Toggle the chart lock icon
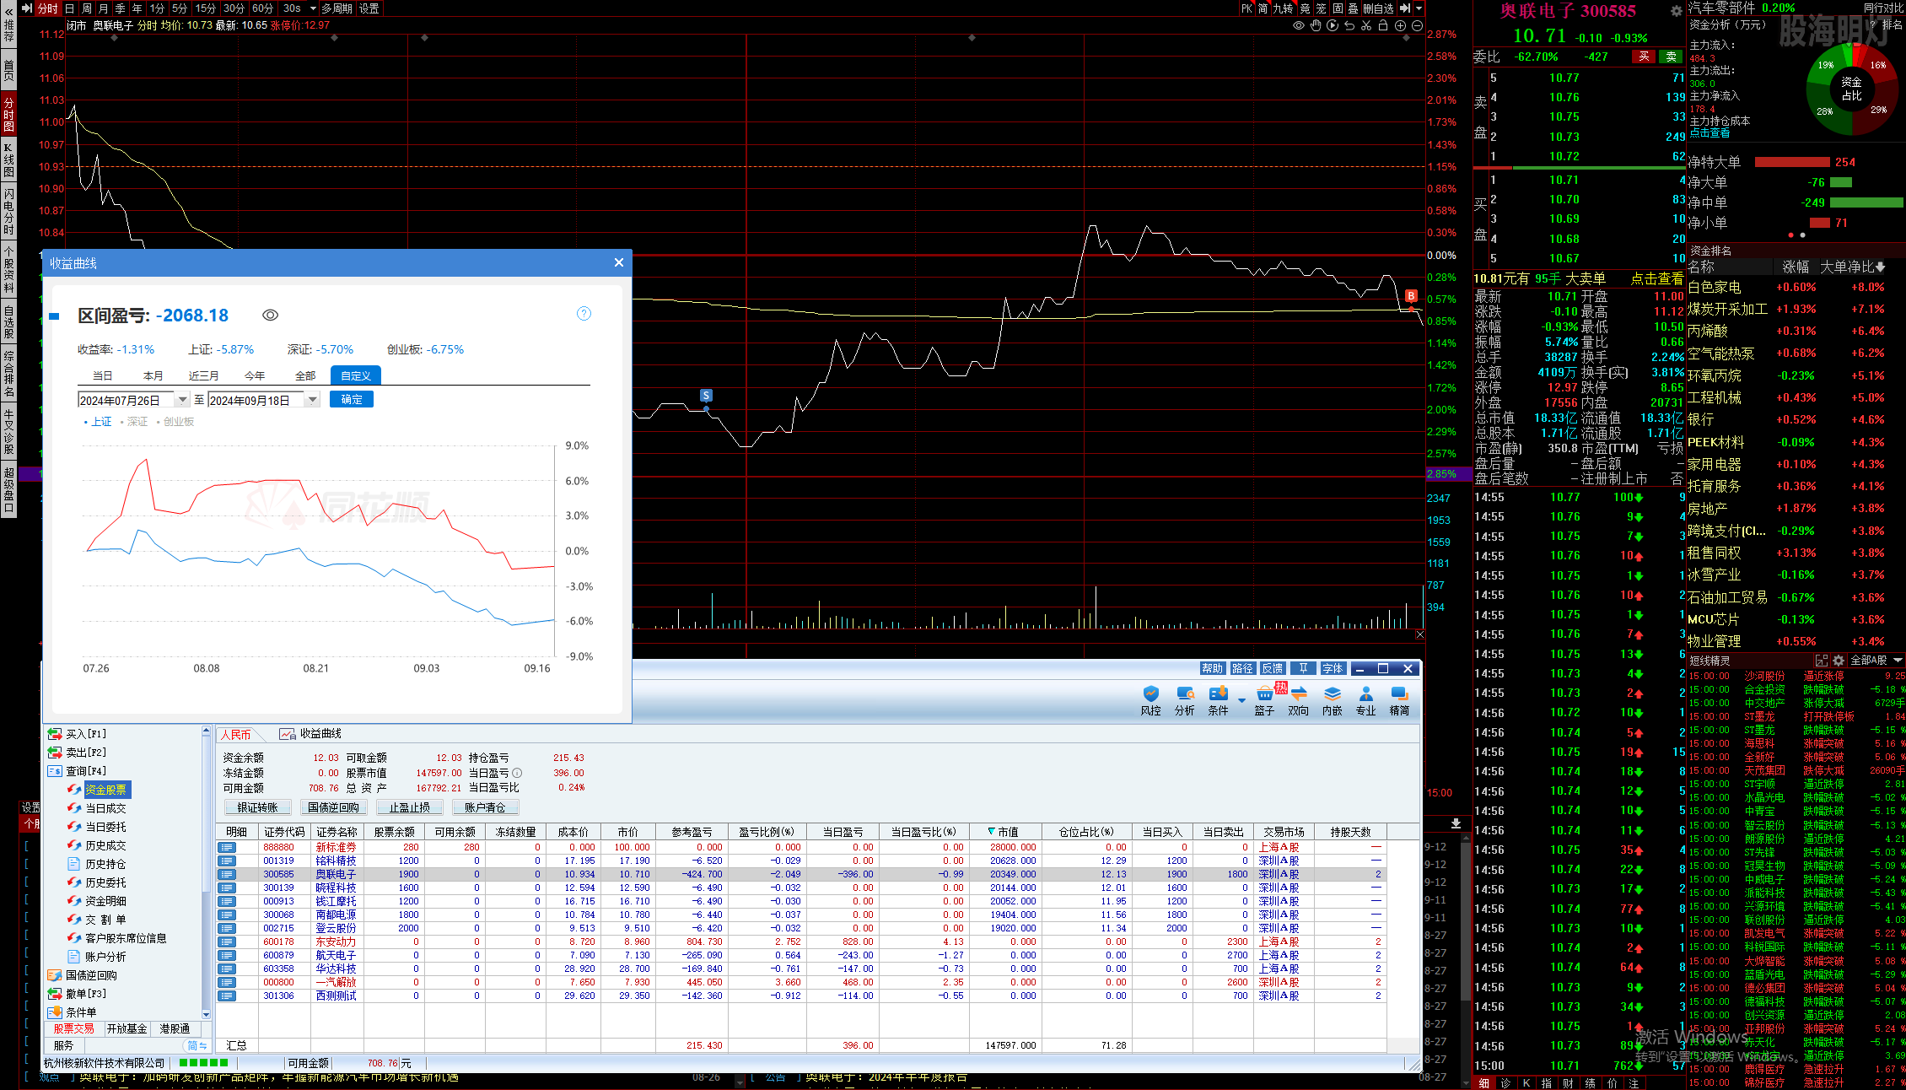The width and height of the screenshot is (1906, 1090). [1383, 25]
